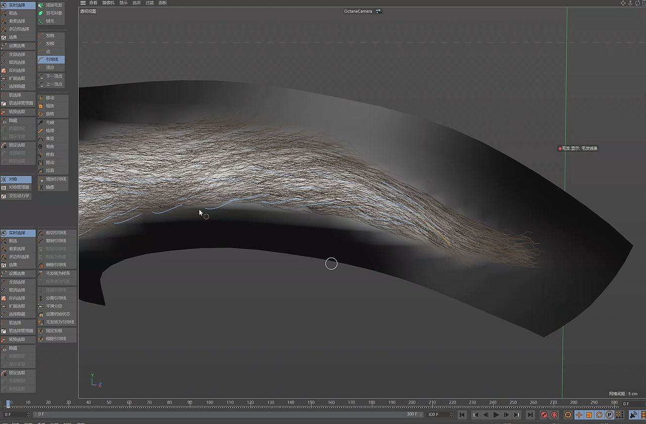646x424 pixels.
Task: Choose the 绒毛 fur tool
Action: [x=51, y=21]
